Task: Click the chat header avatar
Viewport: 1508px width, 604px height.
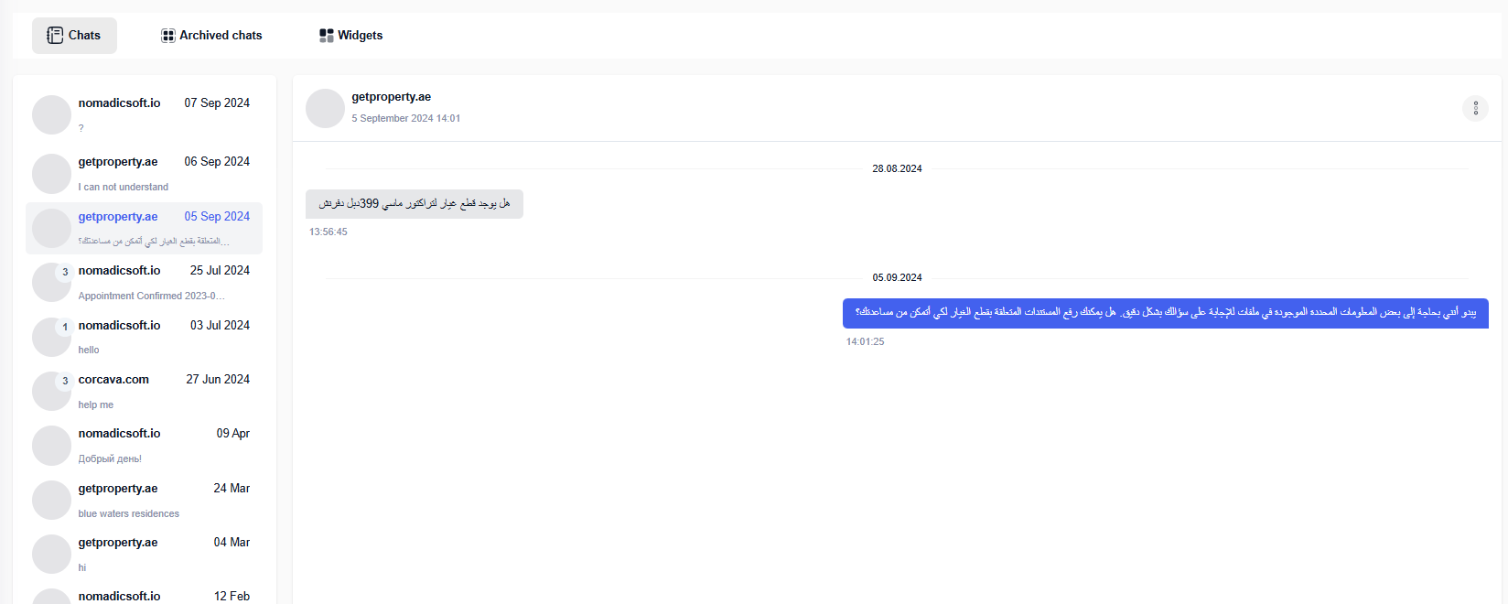Action: pyautogui.click(x=325, y=108)
